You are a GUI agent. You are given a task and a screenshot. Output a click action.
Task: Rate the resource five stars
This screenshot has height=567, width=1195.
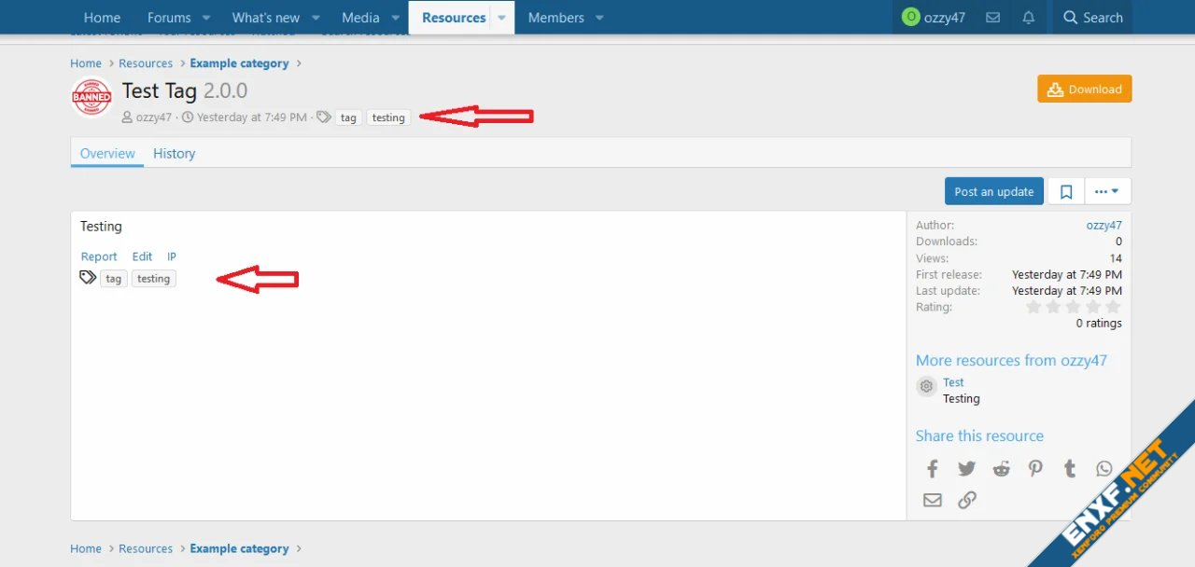[x=1113, y=307]
